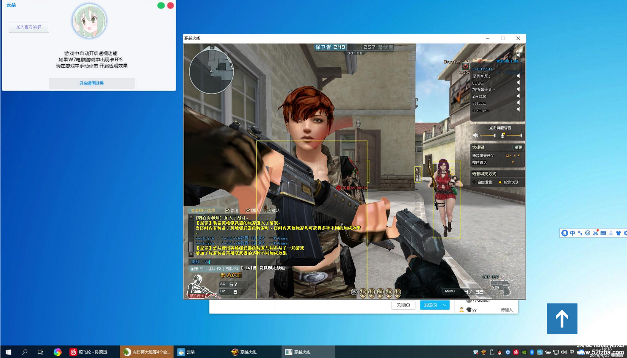
Task: Toggle the 普通 chat checkbox
Action: [x=227, y=210]
